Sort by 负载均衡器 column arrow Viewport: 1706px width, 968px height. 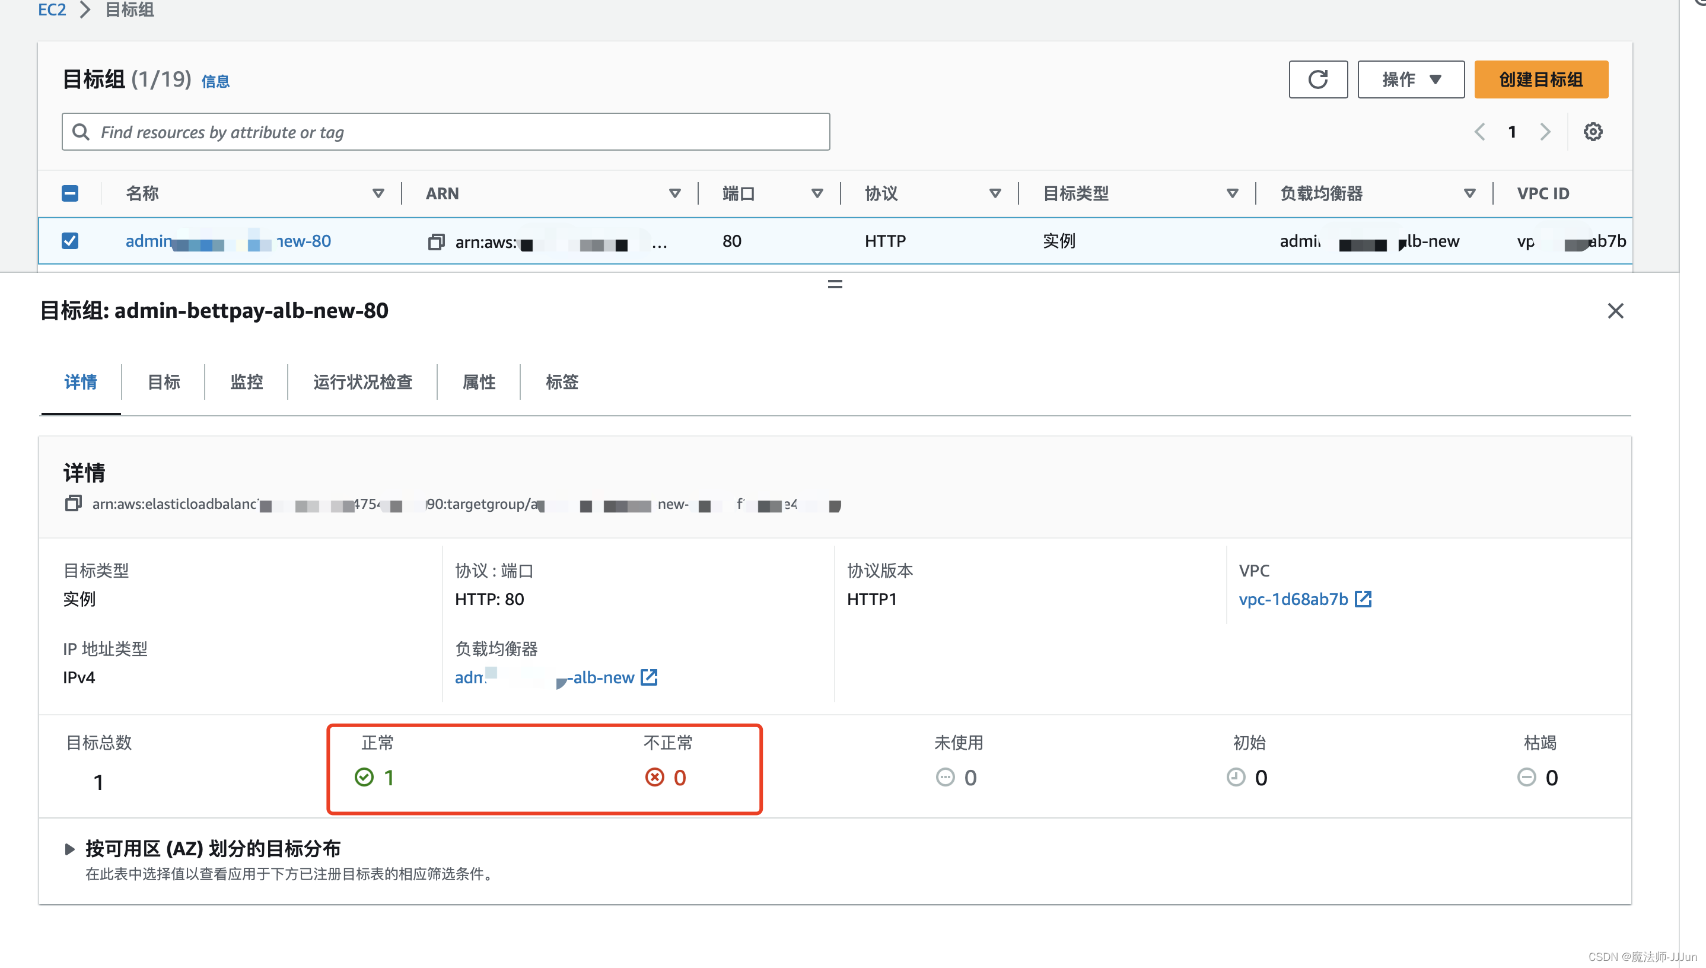(x=1470, y=193)
